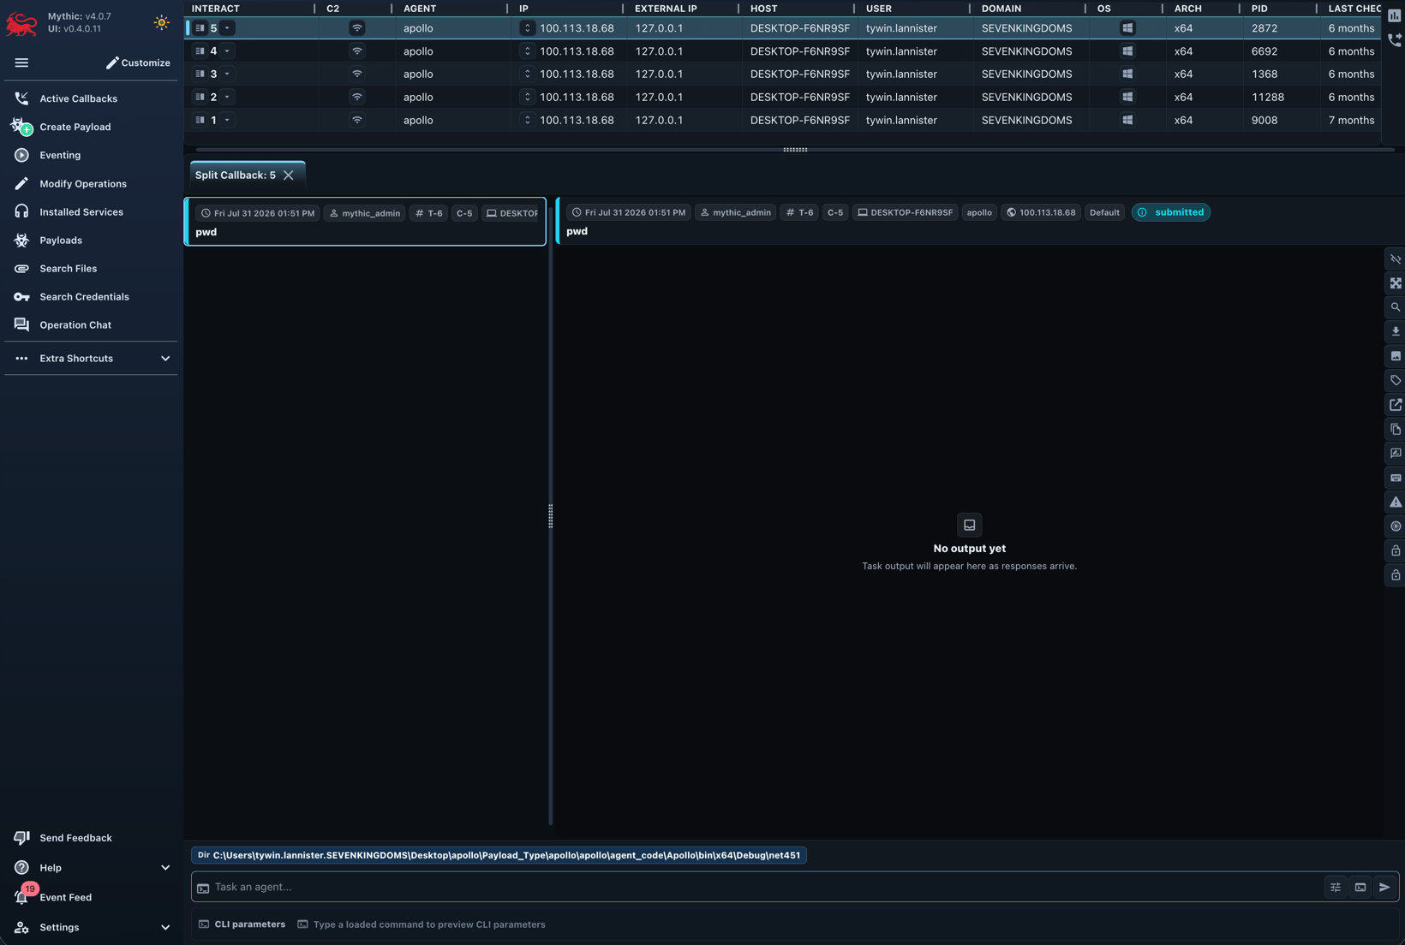
Task: Click the download icon in output toolbar
Action: (1396, 331)
